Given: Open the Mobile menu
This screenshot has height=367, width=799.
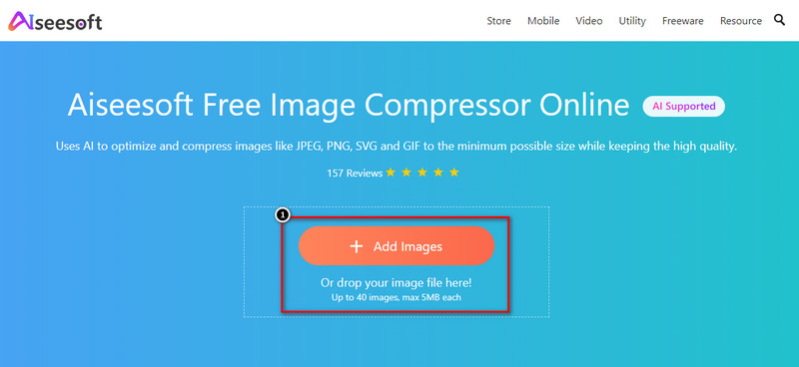Looking at the screenshot, I should tap(543, 21).
